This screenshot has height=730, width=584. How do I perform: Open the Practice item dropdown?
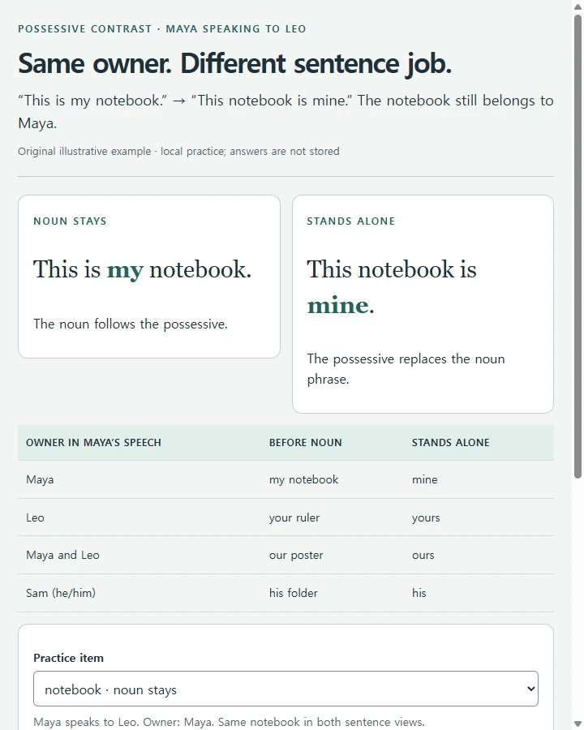286,689
